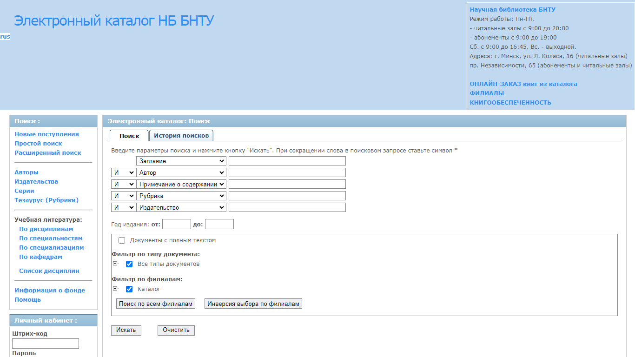Open the Издательства index link

36,182
